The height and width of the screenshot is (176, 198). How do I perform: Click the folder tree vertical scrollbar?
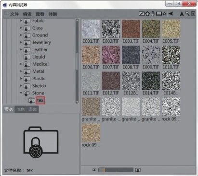(77, 61)
